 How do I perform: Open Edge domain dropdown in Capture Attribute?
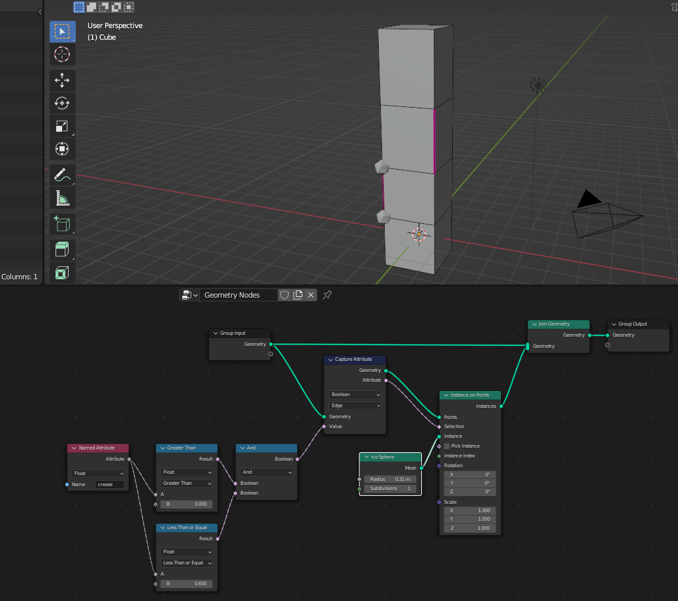pyautogui.click(x=355, y=406)
